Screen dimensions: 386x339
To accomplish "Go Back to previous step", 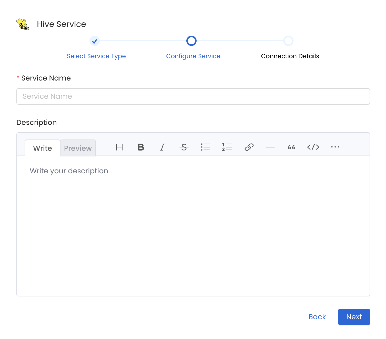I will (317, 317).
